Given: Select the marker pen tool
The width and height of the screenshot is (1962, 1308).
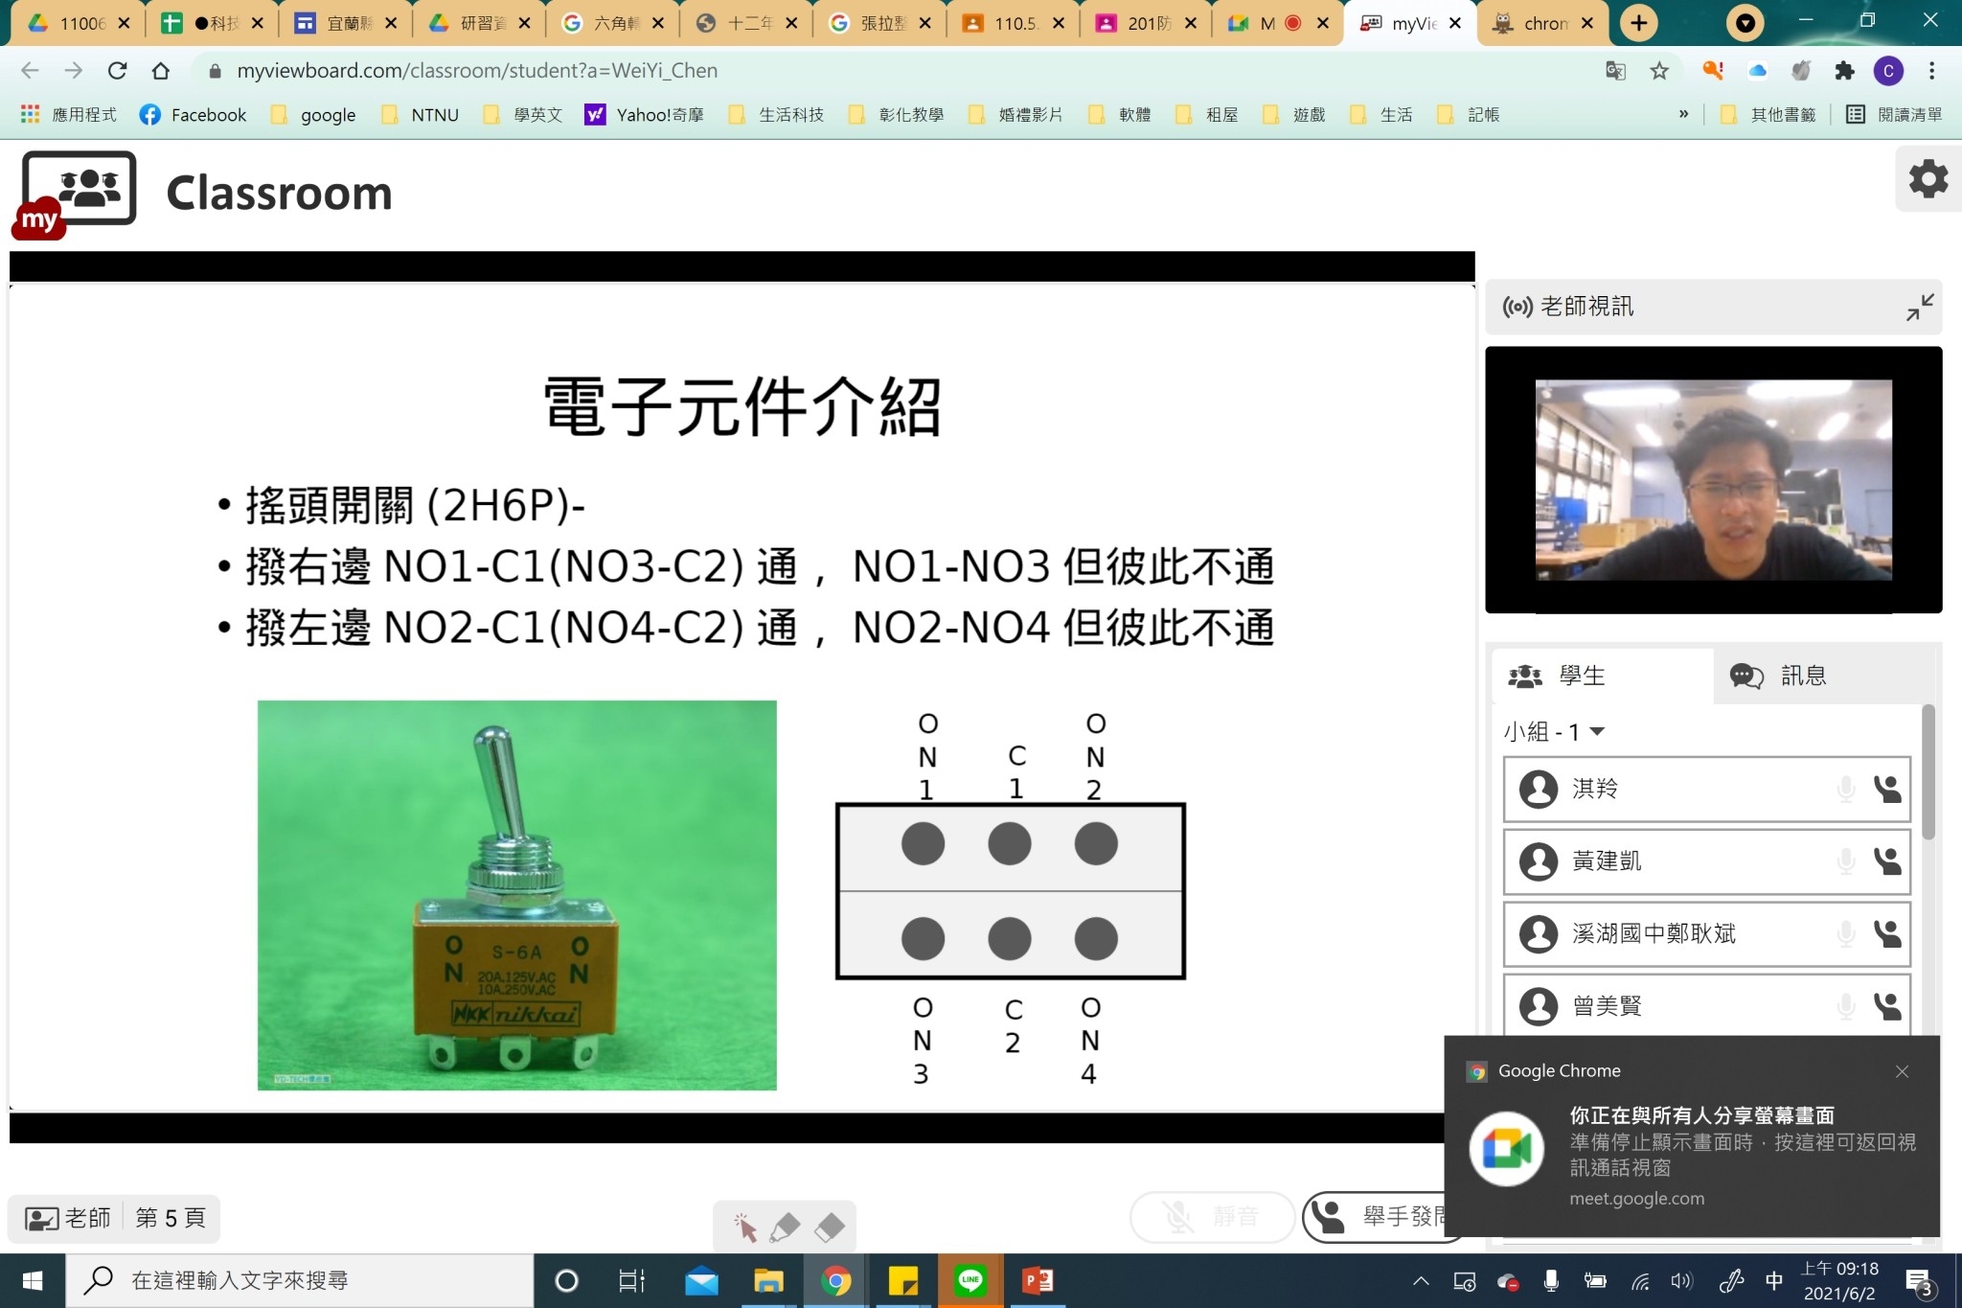Looking at the screenshot, I should 785,1228.
